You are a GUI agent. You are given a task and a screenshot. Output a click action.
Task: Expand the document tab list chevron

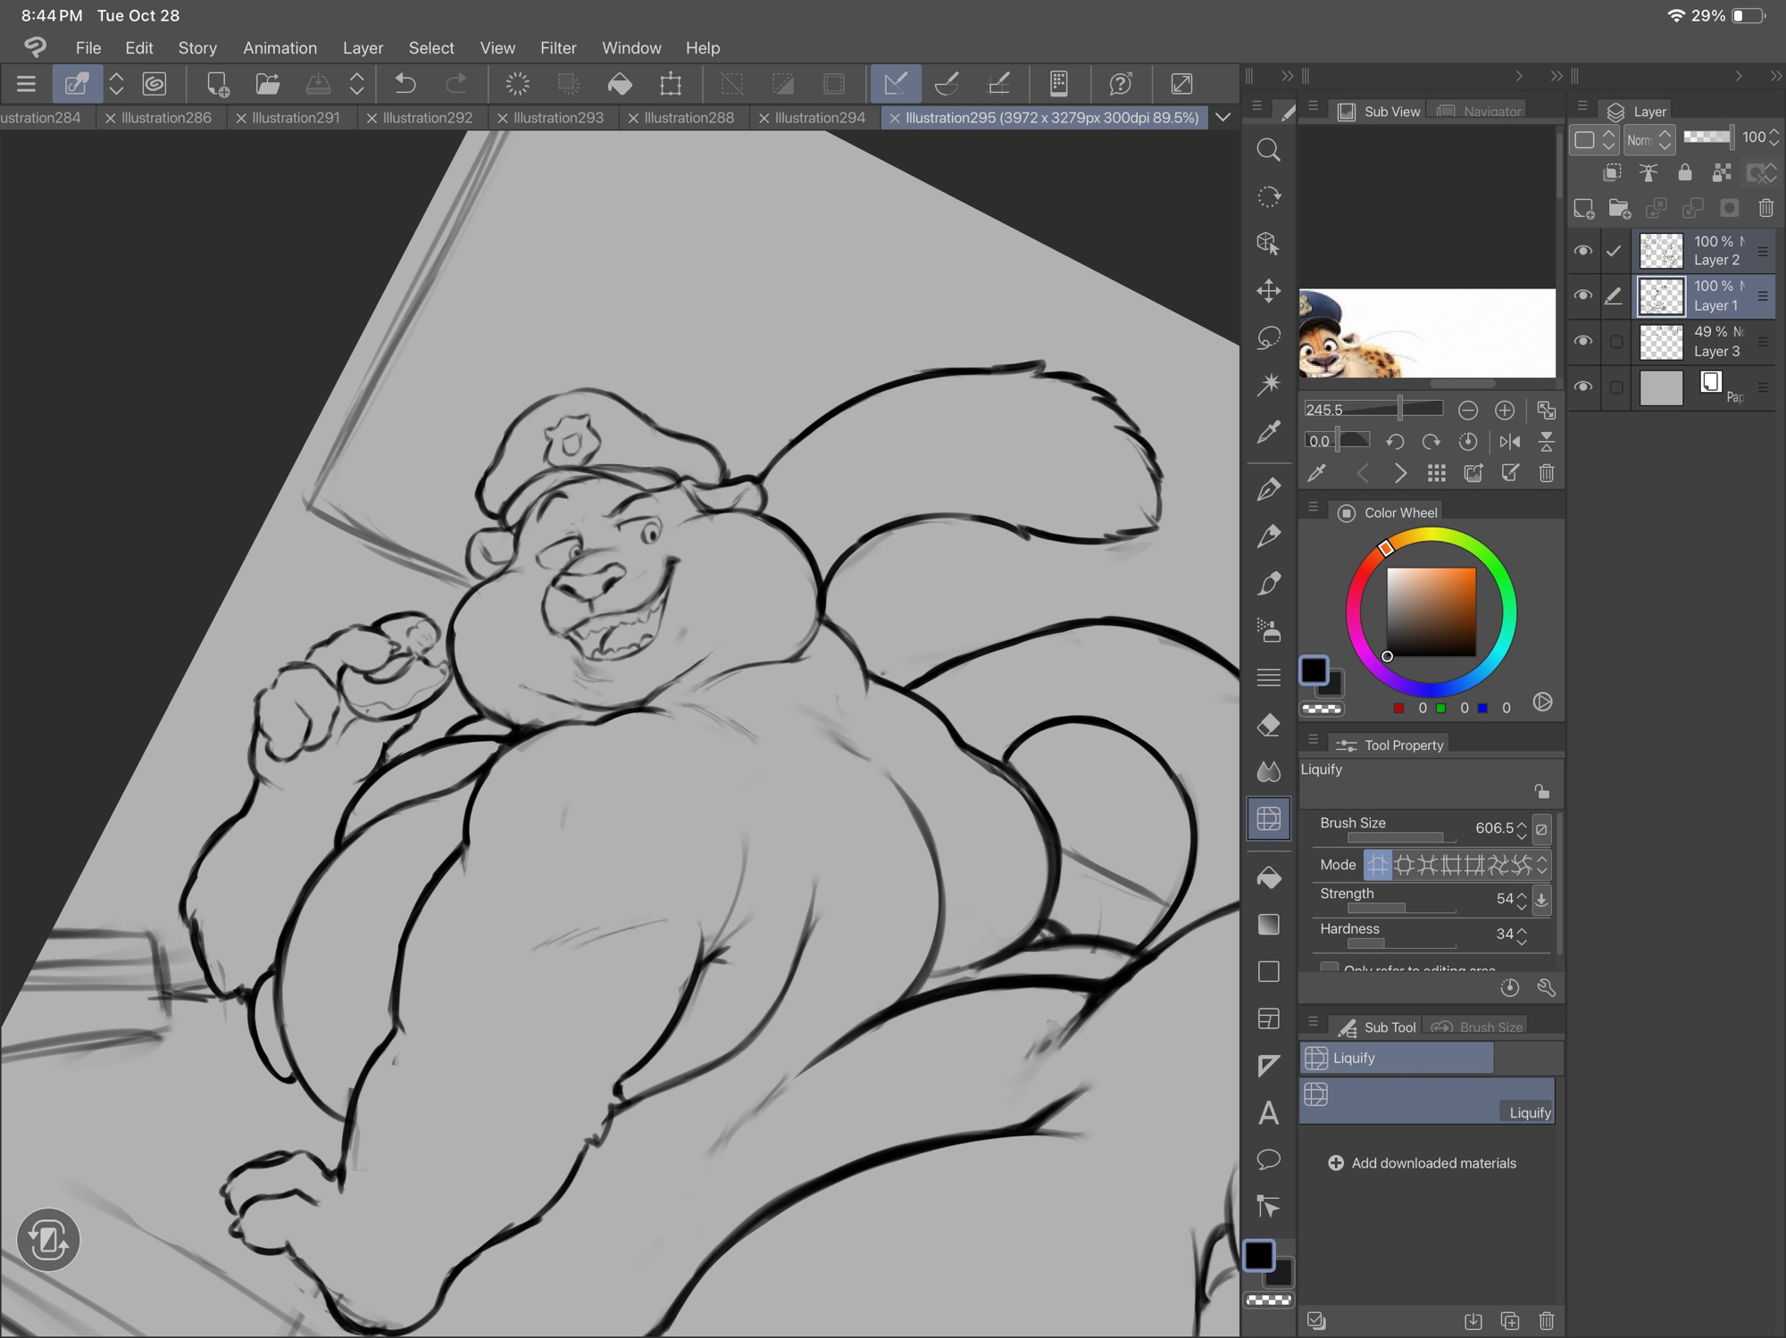pyautogui.click(x=1223, y=117)
